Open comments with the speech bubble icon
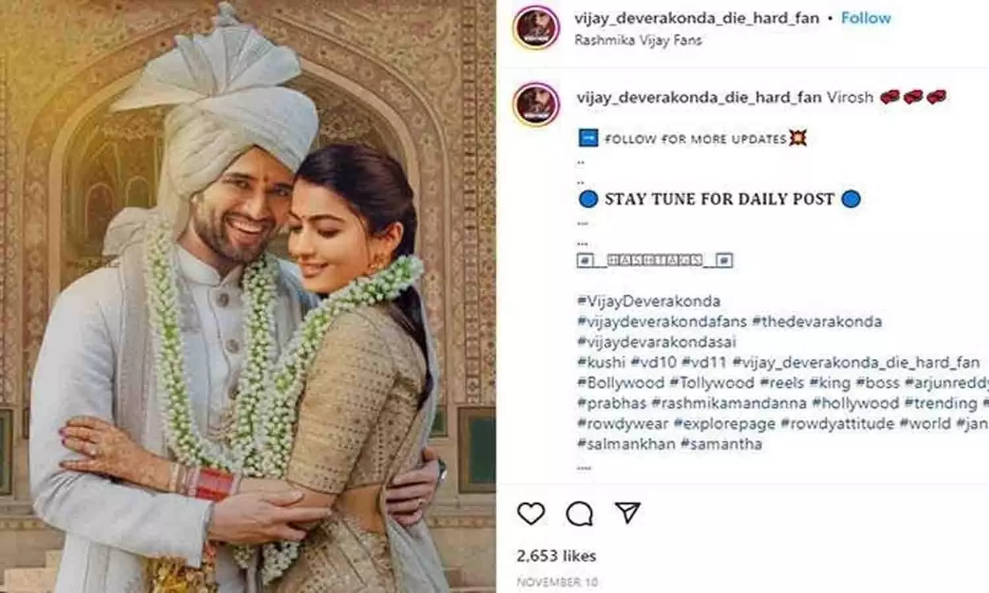Screen dimensions: 989x593 (x=580, y=514)
